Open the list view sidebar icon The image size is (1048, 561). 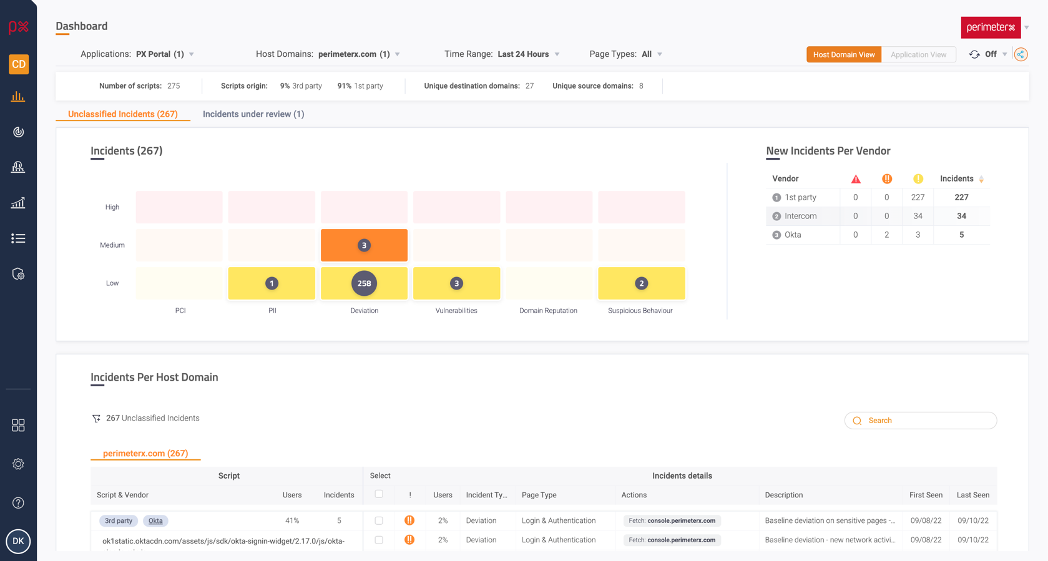tap(18, 238)
